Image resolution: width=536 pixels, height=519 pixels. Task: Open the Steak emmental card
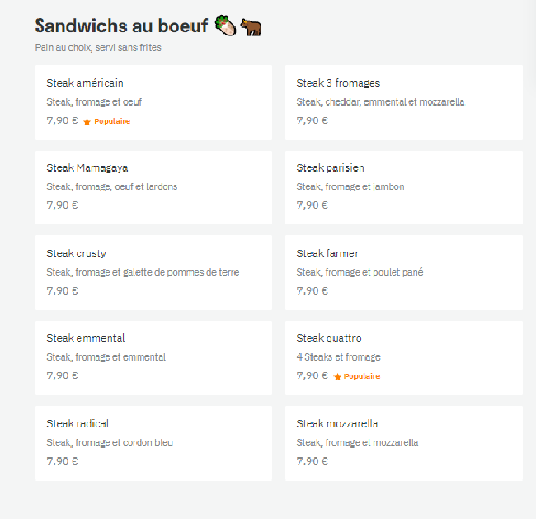click(154, 358)
